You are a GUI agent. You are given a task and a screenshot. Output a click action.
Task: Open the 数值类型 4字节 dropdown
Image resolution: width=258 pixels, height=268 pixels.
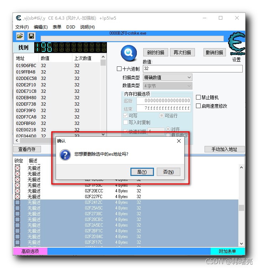point(167,86)
